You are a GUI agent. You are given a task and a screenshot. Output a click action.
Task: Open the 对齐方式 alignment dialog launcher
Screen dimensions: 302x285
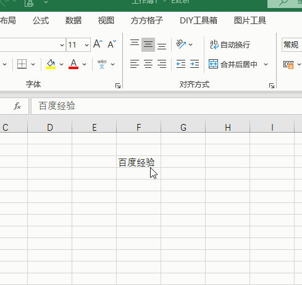272,86
